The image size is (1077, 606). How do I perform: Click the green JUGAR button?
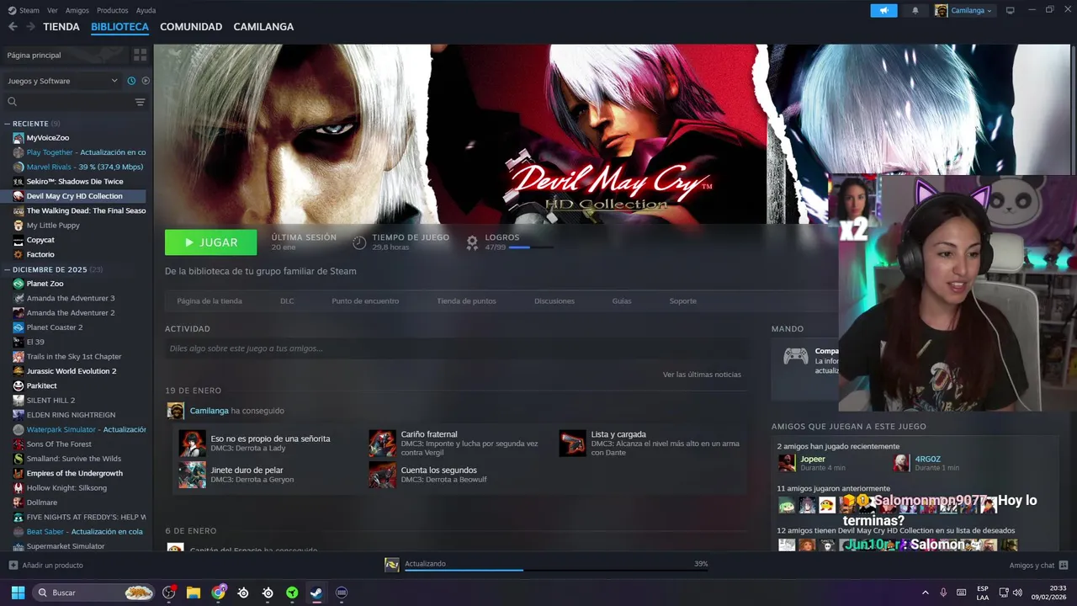(211, 242)
